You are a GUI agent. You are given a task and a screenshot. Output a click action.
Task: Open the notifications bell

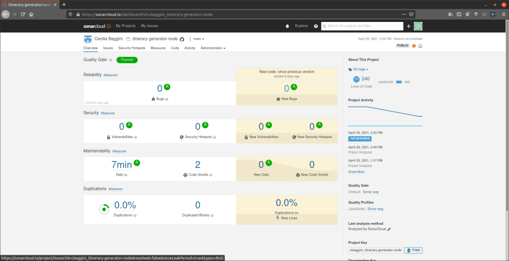click(x=287, y=26)
